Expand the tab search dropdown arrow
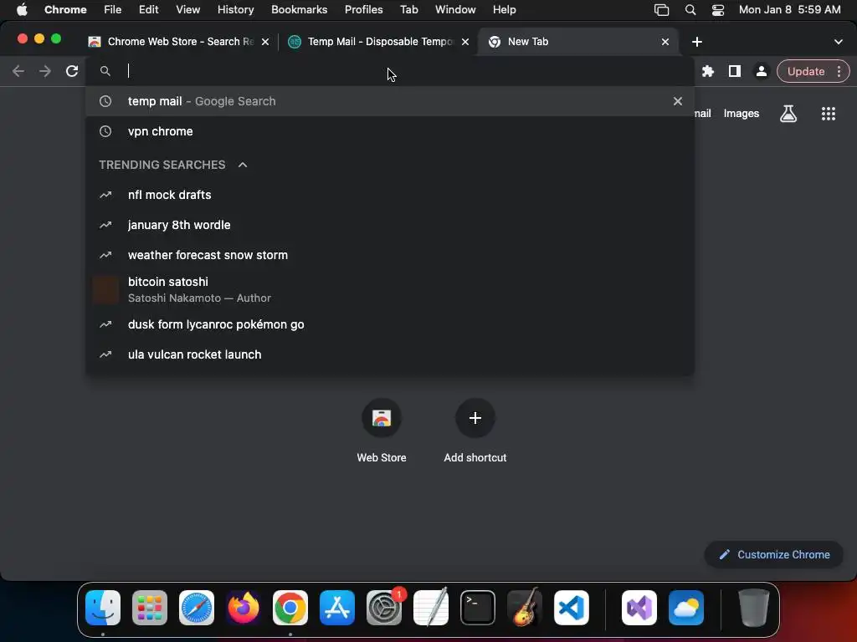The width and height of the screenshot is (857, 642). (x=839, y=42)
